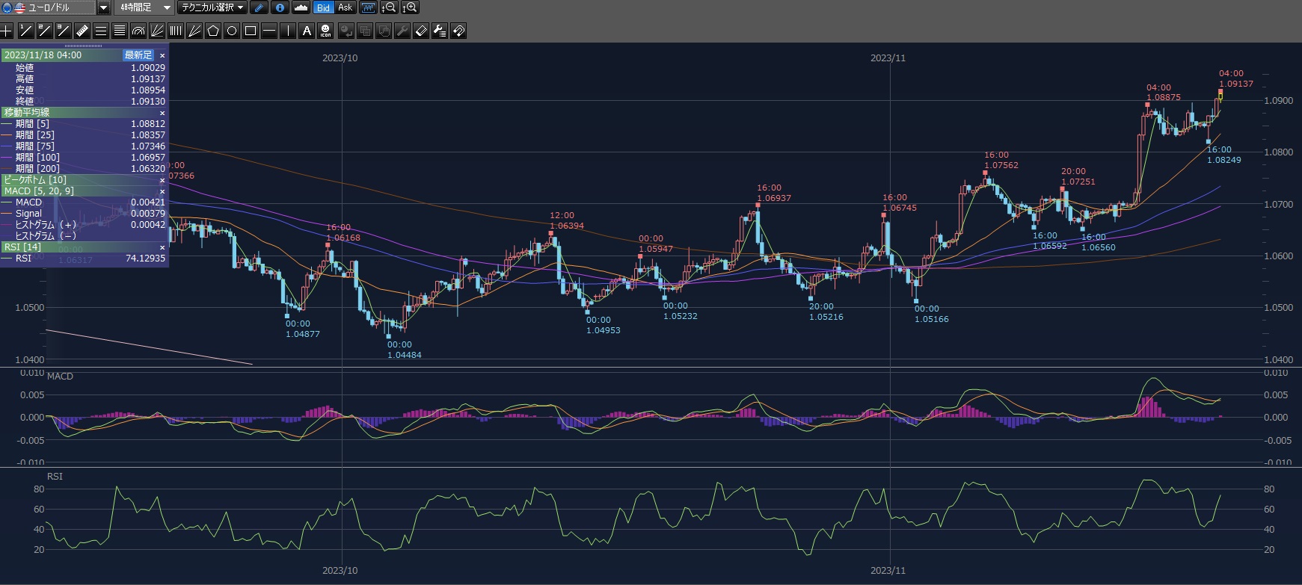This screenshot has width=1302, height=585.
Task: Click the blue information icon
Action: click(280, 7)
